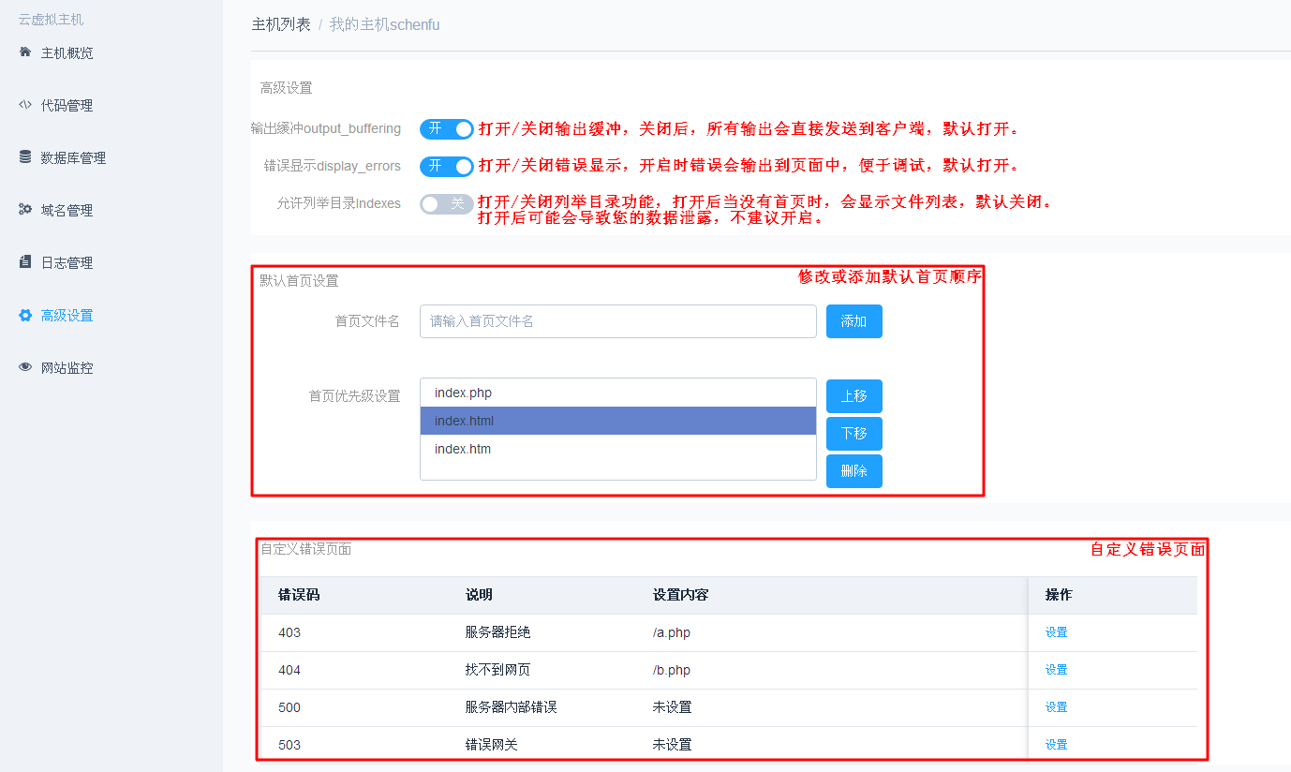Screen dimensions: 1291x772
Task: Click the home icon beside 主机概览
Action: pyautogui.click(x=25, y=52)
